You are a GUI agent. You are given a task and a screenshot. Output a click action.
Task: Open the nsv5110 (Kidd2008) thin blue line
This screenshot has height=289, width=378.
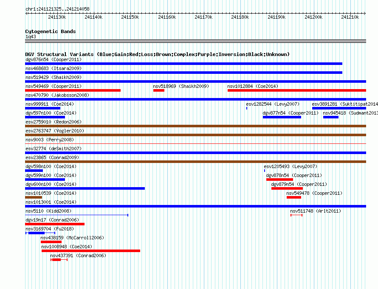click(76, 215)
